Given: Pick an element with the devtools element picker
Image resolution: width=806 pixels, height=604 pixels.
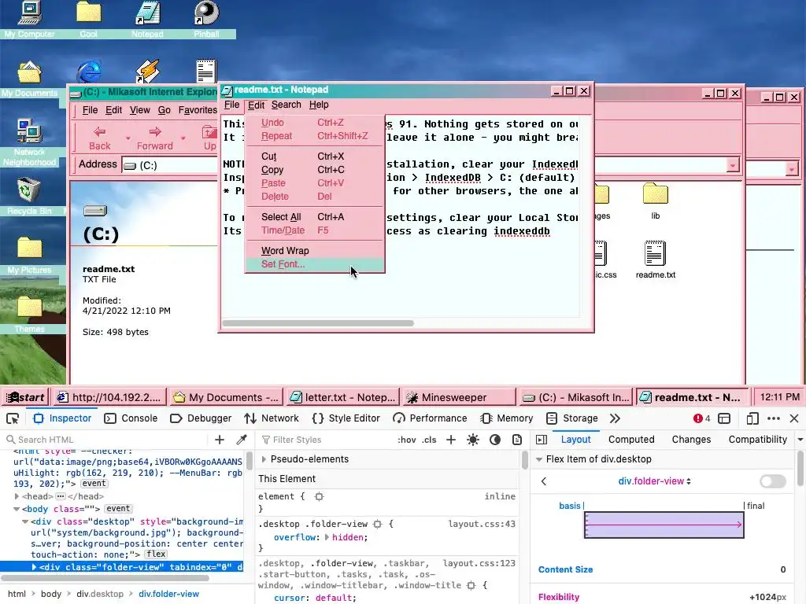Looking at the screenshot, I should point(13,418).
